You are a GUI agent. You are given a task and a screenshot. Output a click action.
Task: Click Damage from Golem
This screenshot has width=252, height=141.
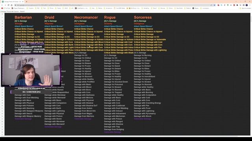(x=83, y=108)
